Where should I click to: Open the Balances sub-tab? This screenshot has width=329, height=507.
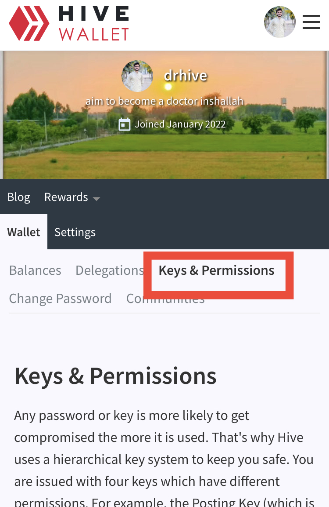click(x=35, y=270)
